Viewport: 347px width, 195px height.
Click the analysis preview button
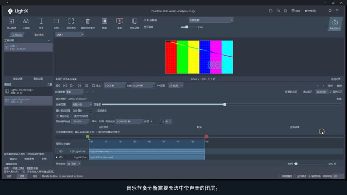coord(104,127)
